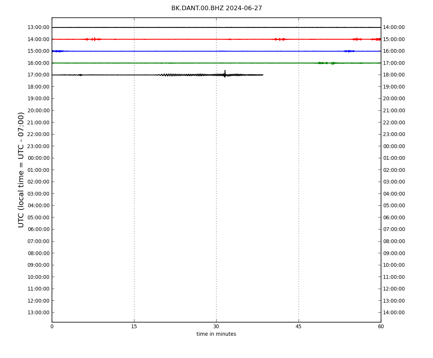Click left-axis label 03:00:00
The image size is (433, 358).
pos(38,194)
